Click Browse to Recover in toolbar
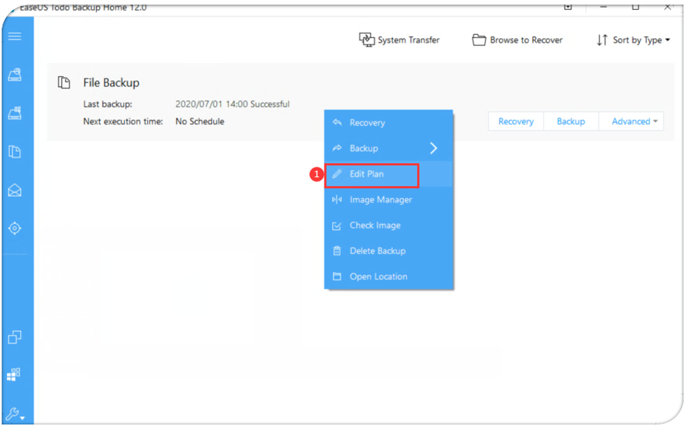 coord(517,40)
